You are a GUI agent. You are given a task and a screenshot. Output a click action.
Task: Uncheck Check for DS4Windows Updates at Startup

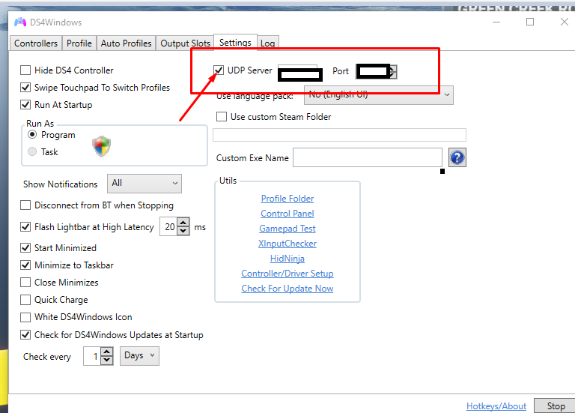(25, 335)
